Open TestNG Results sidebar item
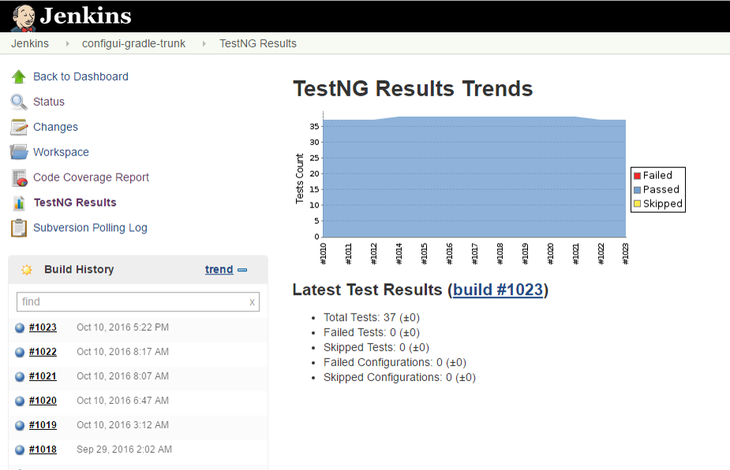Image resolution: width=730 pixels, height=470 pixels. pos(75,203)
